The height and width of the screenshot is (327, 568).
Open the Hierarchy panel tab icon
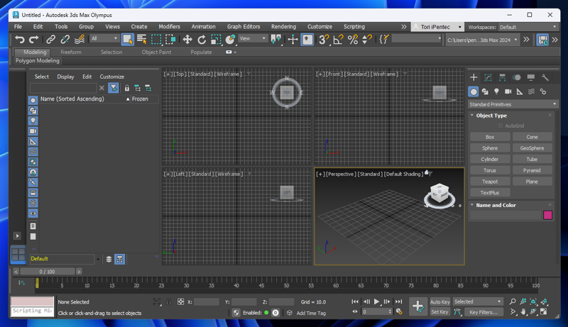[502, 77]
